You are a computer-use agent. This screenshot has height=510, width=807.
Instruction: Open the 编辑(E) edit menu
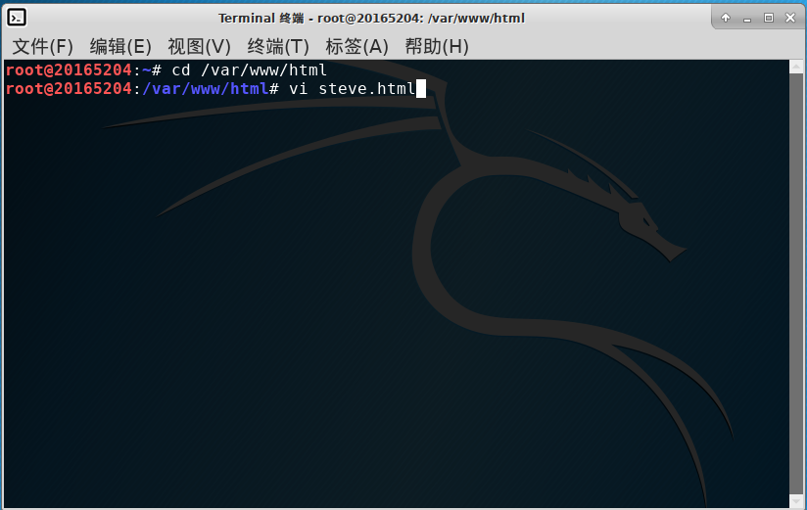tap(120, 46)
